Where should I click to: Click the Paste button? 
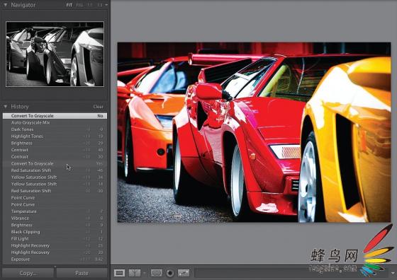pos(82,273)
